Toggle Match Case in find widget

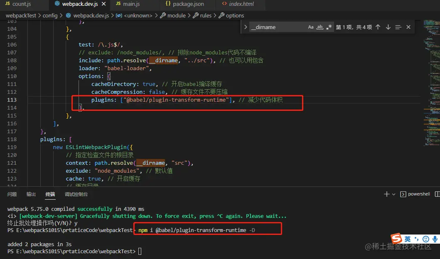point(311,27)
